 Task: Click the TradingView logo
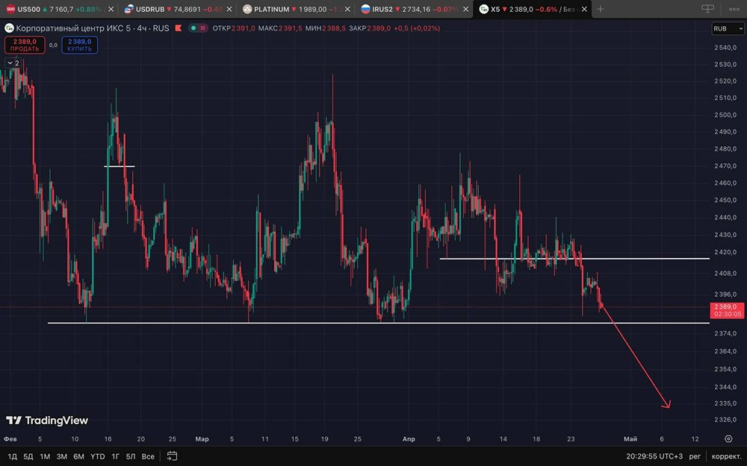47,421
